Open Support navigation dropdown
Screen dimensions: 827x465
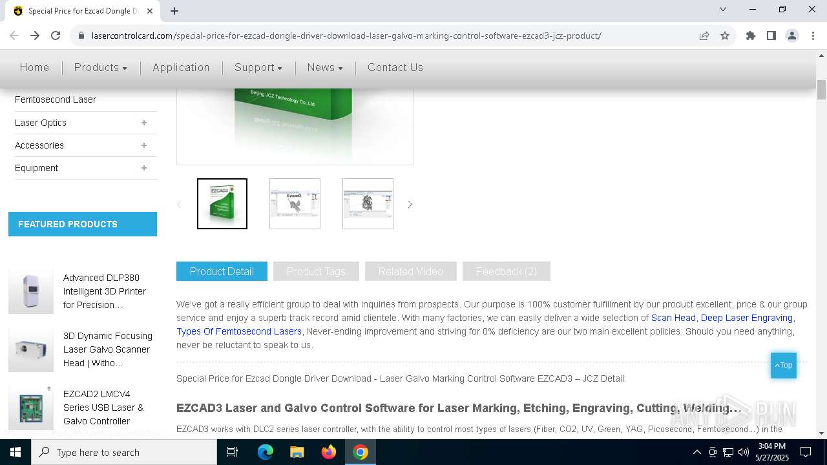click(258, 67)
